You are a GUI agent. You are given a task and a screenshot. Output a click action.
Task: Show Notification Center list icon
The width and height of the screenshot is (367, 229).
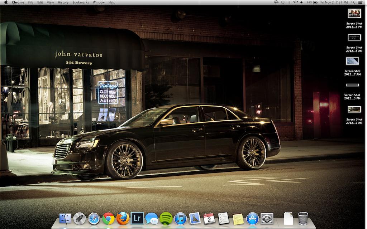click(360, 3)
